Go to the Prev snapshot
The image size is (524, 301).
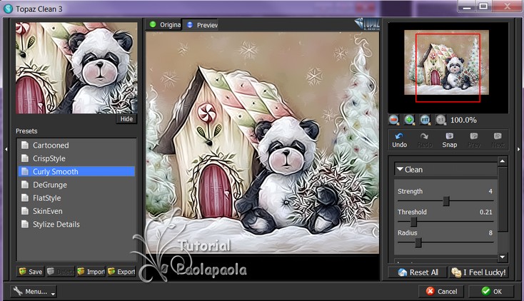[x=474, y=140]
